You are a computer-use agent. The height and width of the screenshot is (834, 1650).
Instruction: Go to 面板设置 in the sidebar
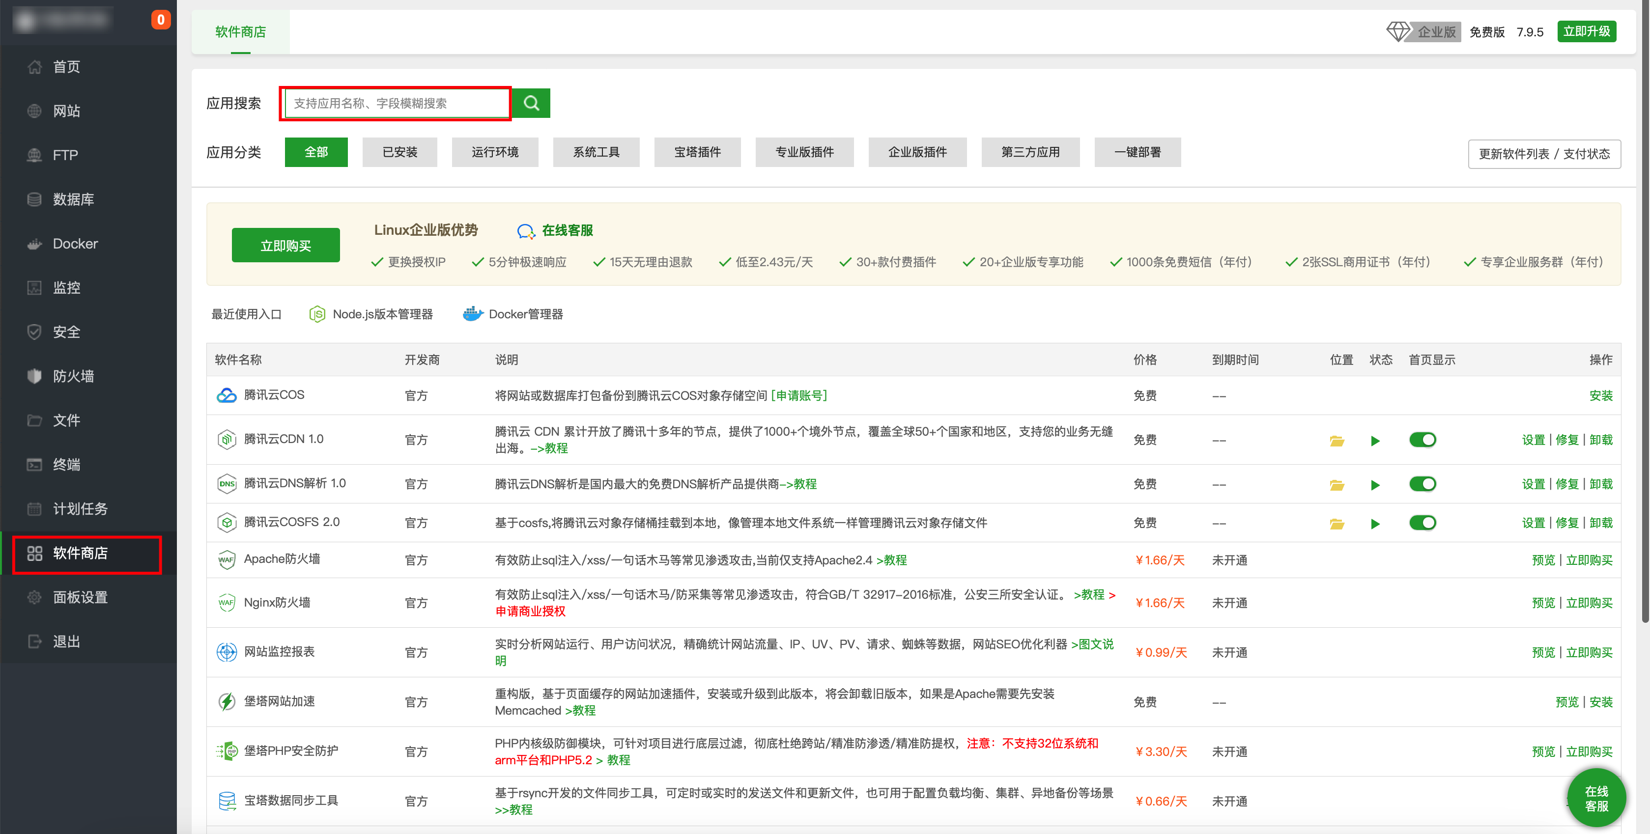tap(80, 597)
